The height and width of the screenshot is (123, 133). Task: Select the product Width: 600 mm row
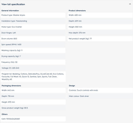point(100,15)
